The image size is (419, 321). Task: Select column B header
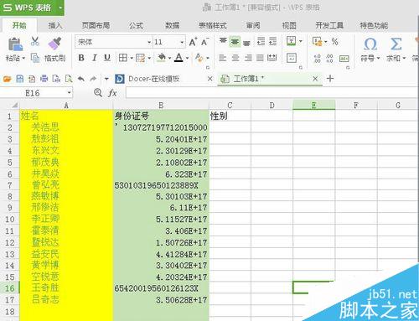(x=161, y=106)
